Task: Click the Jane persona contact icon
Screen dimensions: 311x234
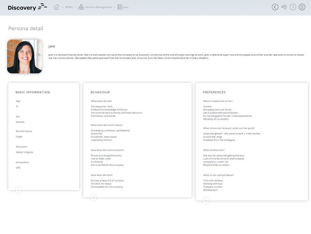Action: 120,7
